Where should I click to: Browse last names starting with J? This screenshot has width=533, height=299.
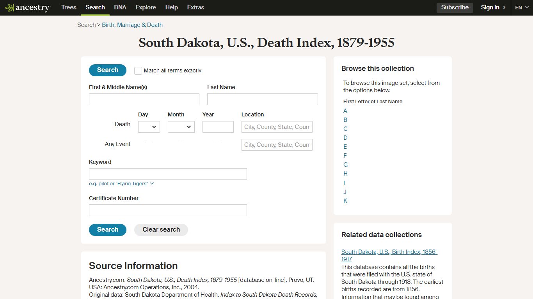[345, 192]
